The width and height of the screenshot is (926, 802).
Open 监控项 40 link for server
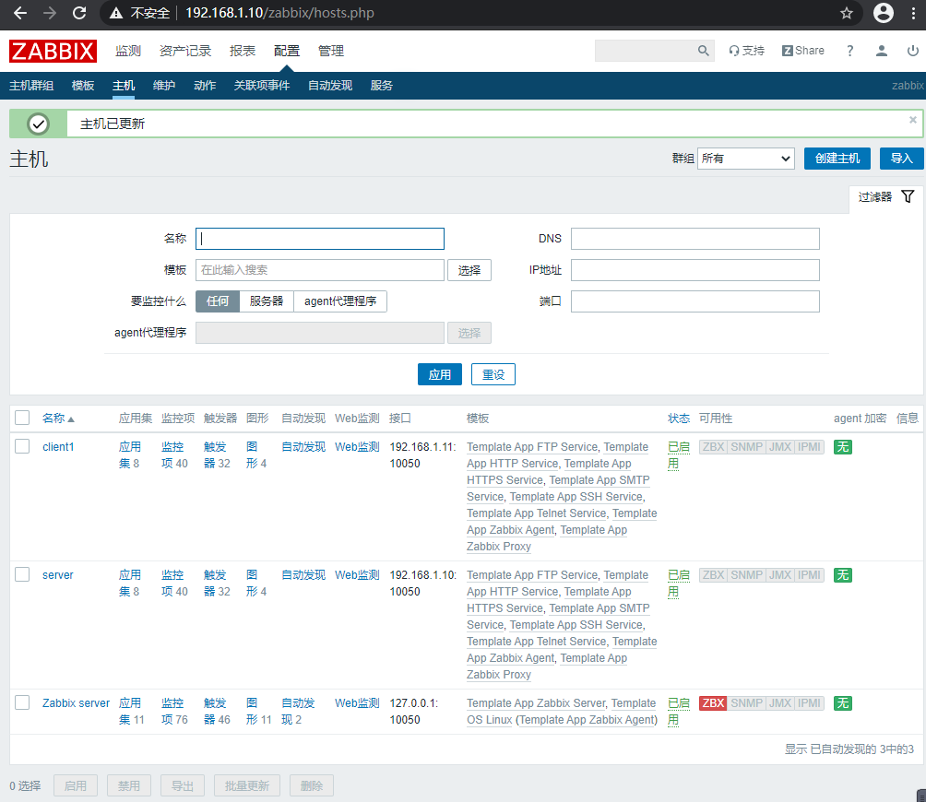coord(174,583)
